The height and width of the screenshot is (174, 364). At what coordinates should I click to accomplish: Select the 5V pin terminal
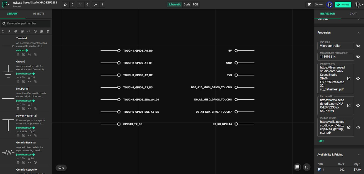[x=236, y=51]
